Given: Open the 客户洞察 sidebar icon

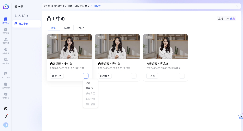Looking at the screenshot, I should 6,61.
